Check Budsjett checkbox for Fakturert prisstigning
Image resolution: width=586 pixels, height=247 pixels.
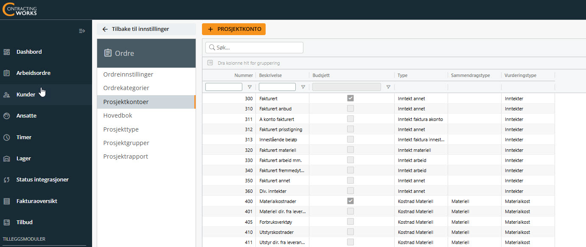(x=350, y=129)
